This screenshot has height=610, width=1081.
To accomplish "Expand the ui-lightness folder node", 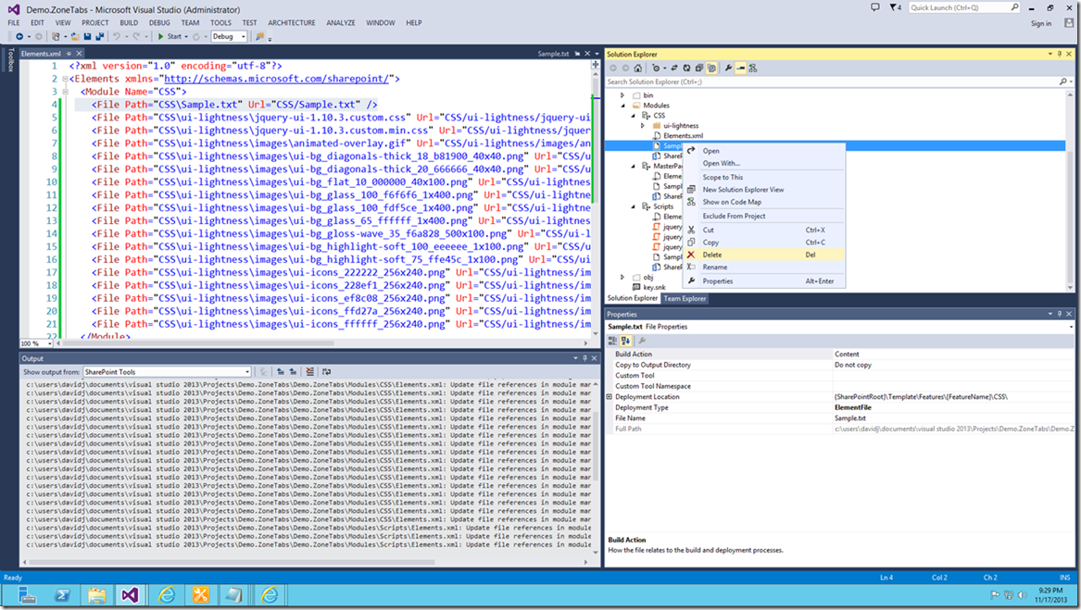I will click(643, 126).
